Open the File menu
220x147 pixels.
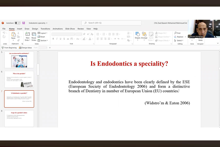[x=4, y=29]
